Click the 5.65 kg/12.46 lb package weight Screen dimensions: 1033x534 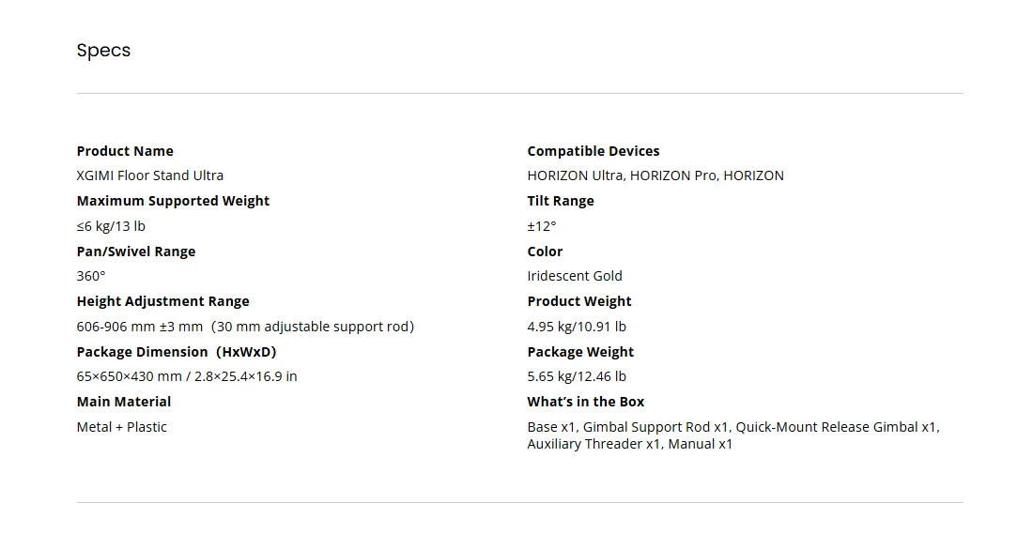(x=577, y=376)
